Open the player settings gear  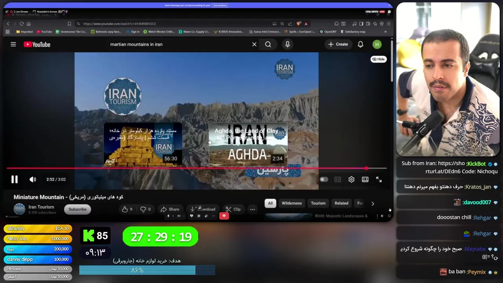coord(351,179)
